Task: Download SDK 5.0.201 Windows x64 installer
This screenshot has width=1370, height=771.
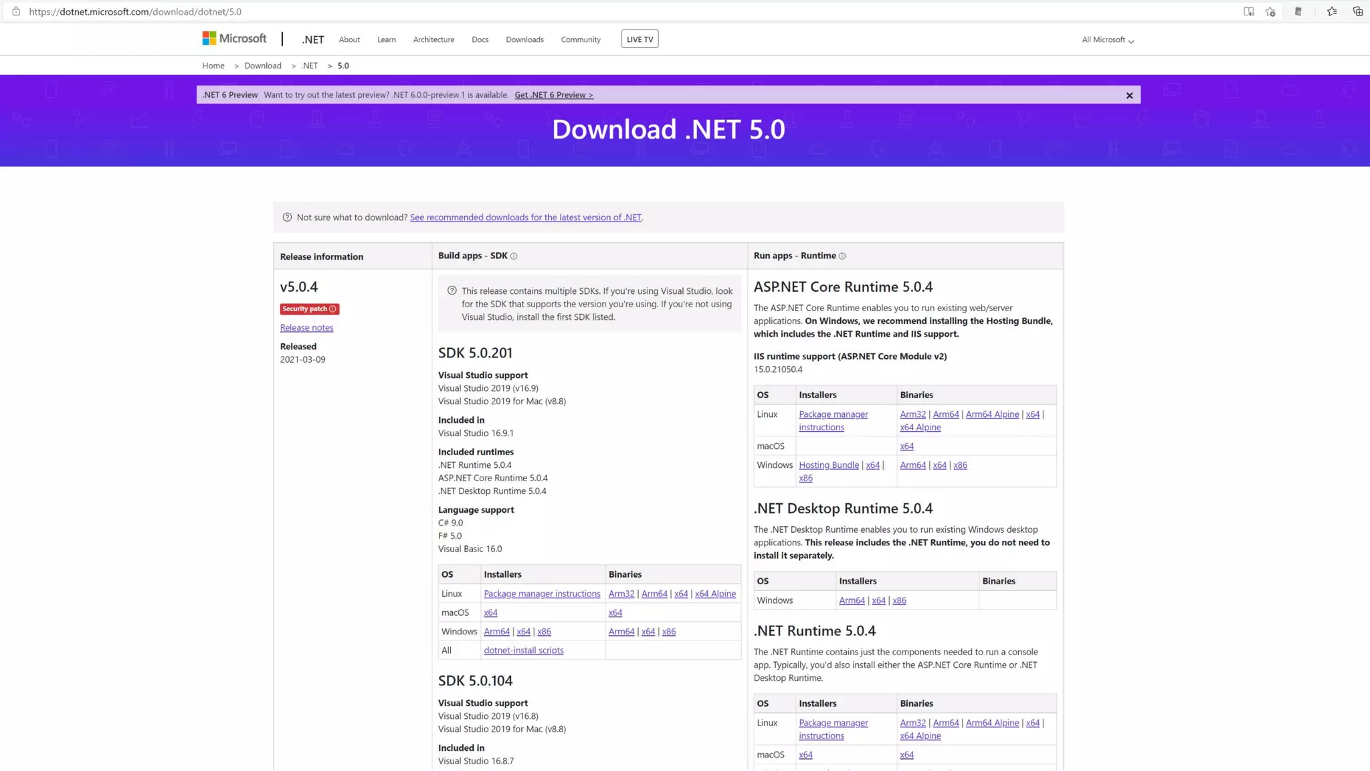Action: pos(523,631)
